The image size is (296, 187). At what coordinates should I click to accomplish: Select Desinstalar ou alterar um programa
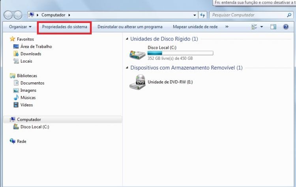pyautogui.click(x=130, y=27)
